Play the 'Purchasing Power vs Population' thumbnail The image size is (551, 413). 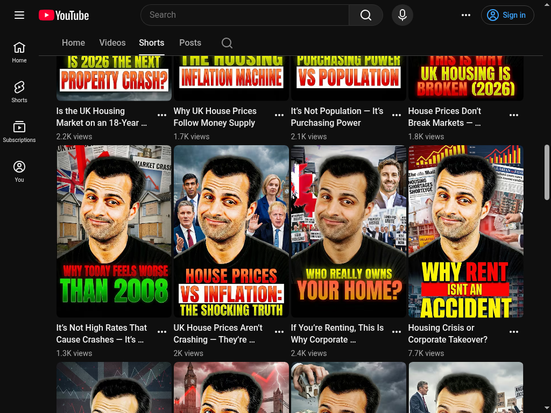click(x=349, y=79)
